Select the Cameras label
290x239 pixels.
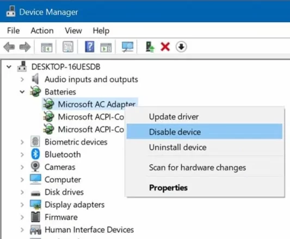coord(60,167)
